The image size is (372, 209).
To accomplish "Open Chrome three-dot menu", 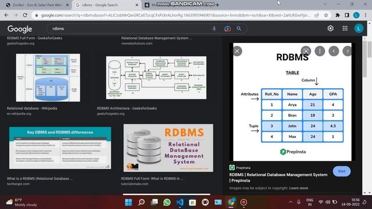I will 366,15.
